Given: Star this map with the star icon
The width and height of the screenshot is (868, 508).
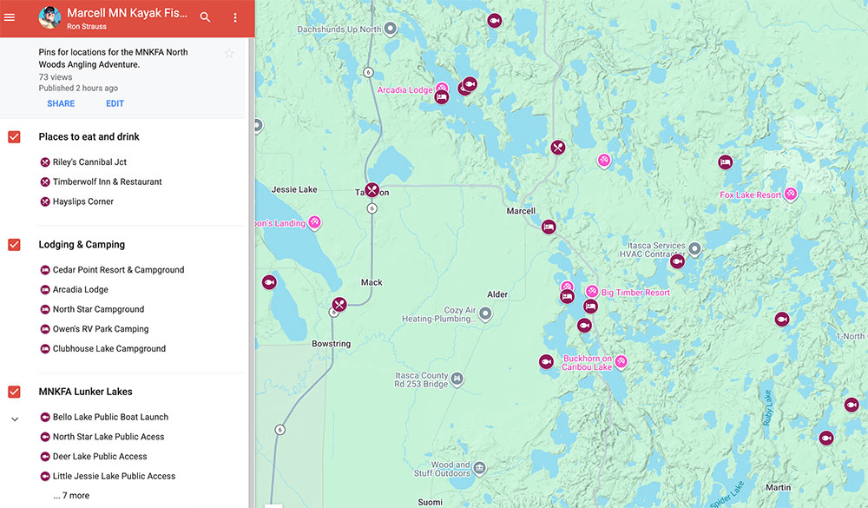Looking at the screenshot, I should pyautogui.click(x=229, y=54).
